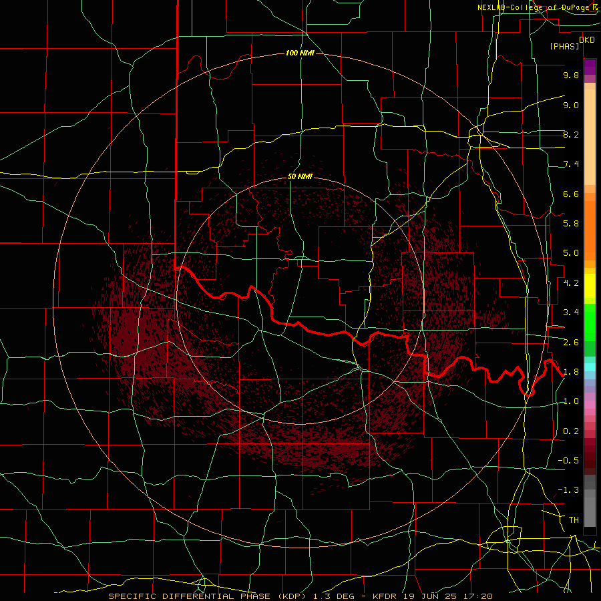Select the dark red swatch of the color bar
601x601 pixels.
pyautogui.click(x=590, y=456)
